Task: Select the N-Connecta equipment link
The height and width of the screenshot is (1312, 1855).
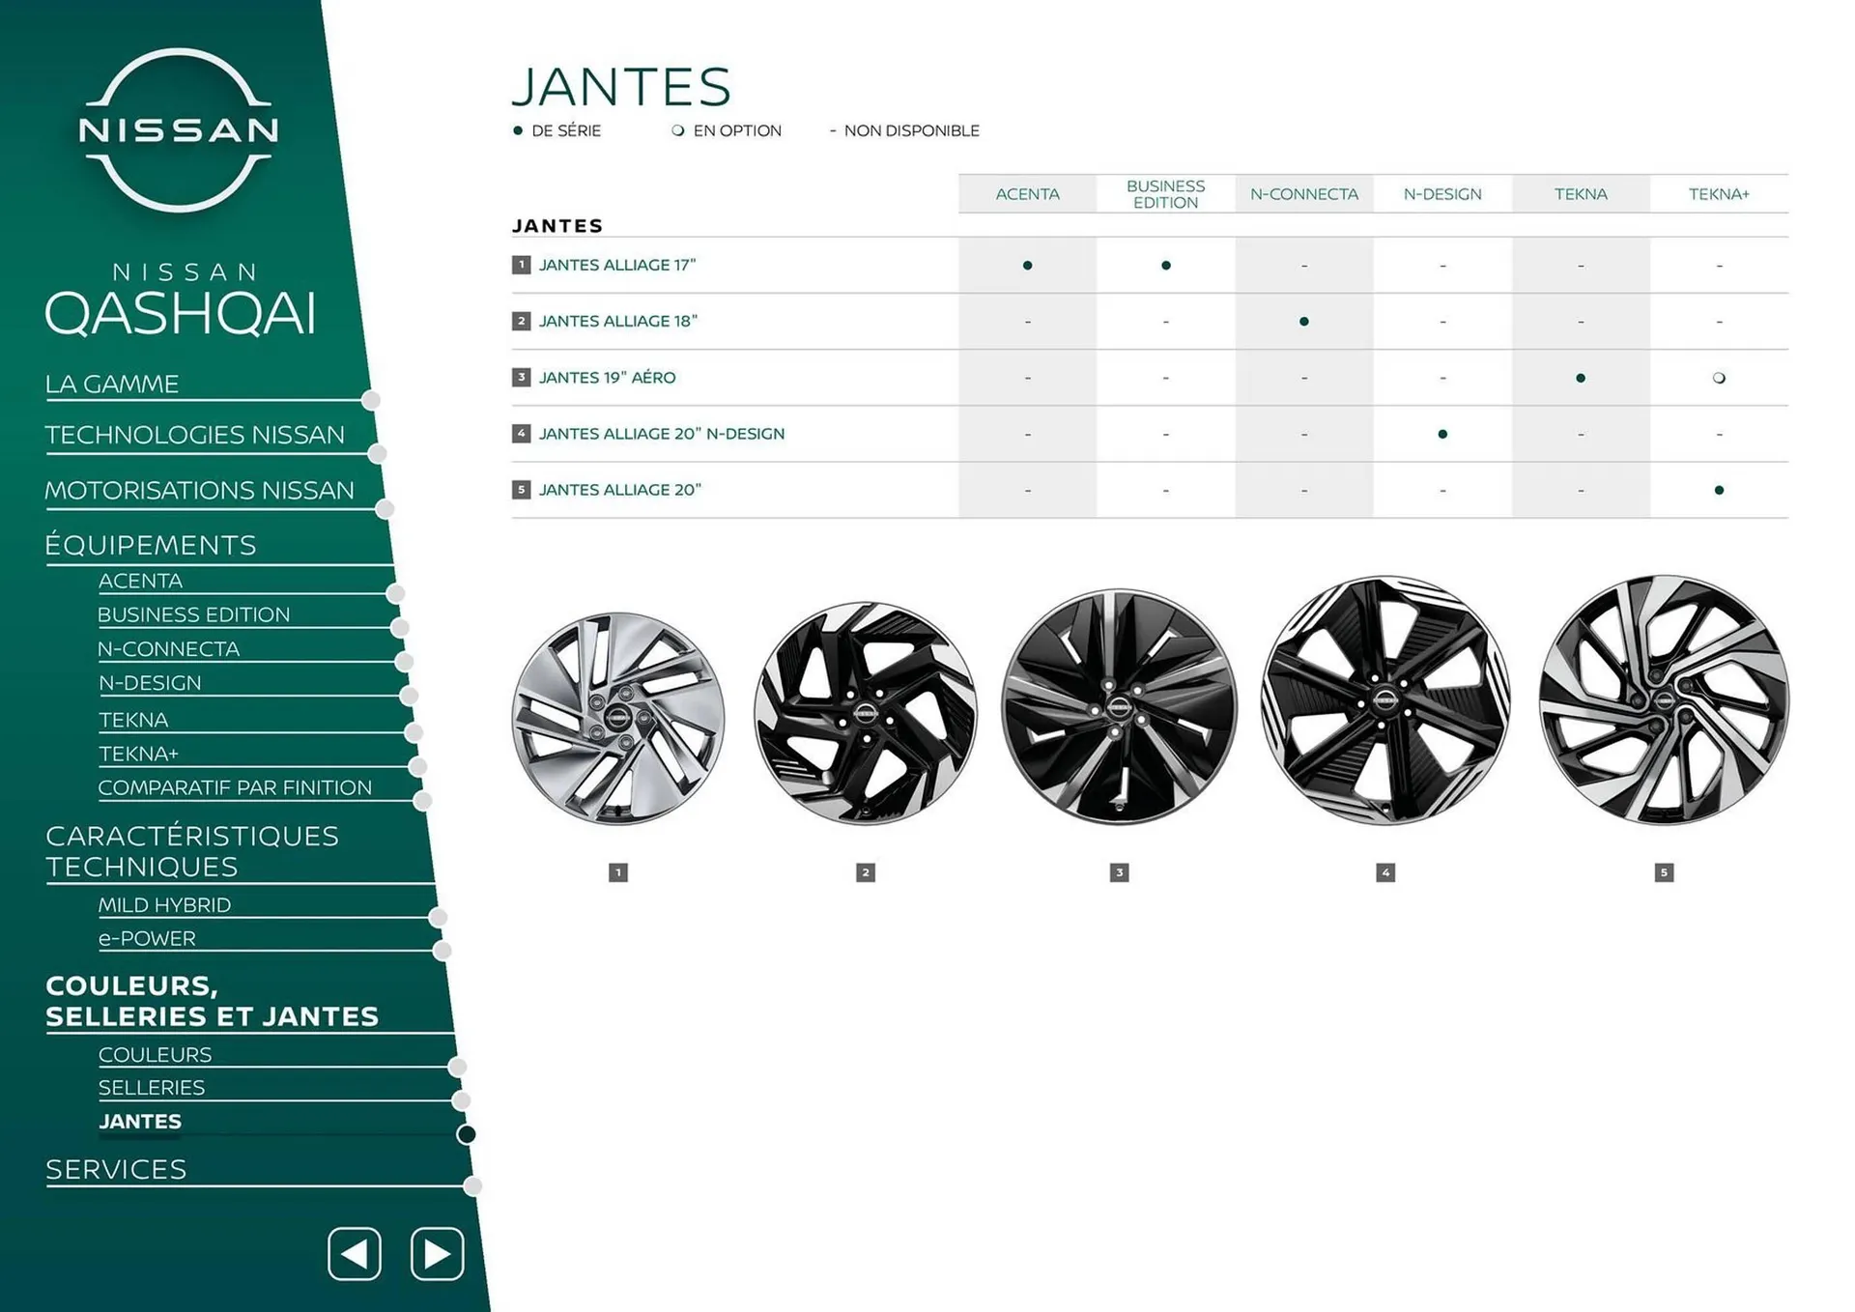Action: coord(168,649)
